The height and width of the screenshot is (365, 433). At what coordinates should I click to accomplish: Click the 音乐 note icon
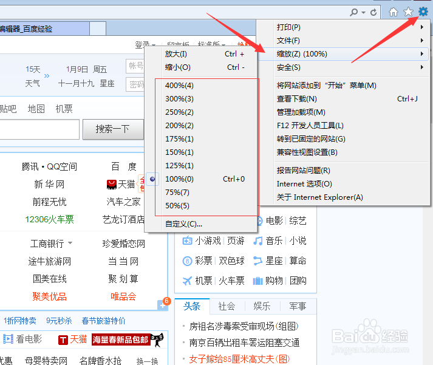pos(257,240)
